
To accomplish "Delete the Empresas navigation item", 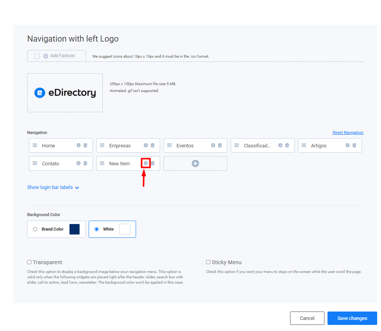I will (x=152, y=145).
